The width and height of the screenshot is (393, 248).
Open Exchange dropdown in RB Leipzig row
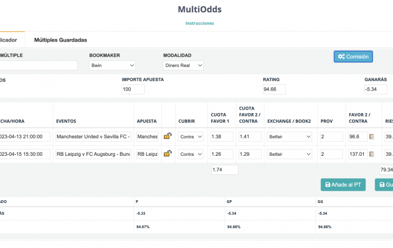click(289, 154)
